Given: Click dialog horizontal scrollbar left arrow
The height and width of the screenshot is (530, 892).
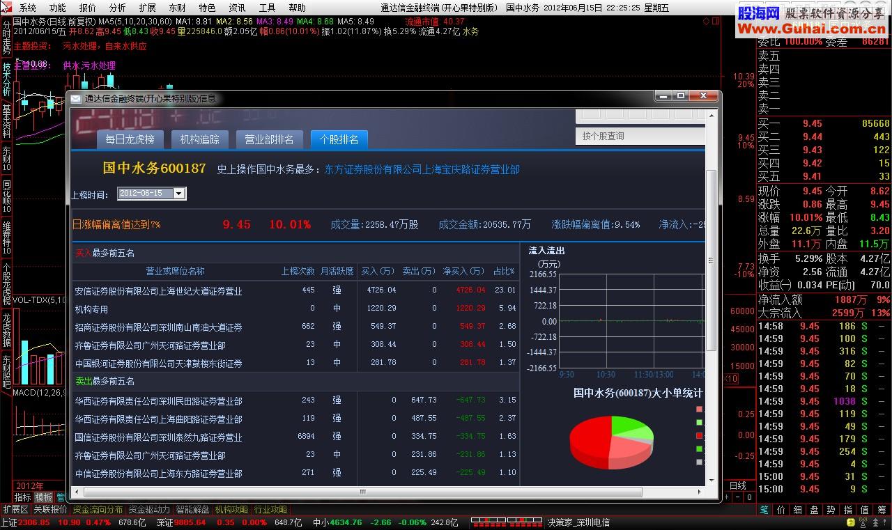Looking at the screenshot, I should coord(75,492).
